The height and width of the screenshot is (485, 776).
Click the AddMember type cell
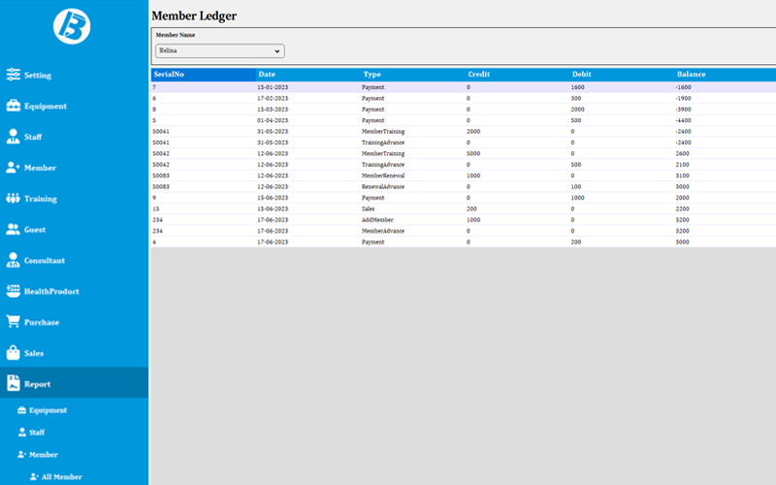coord(377,220)
